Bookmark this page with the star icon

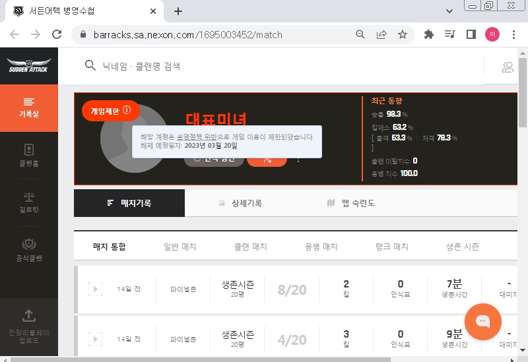[402, 34]
